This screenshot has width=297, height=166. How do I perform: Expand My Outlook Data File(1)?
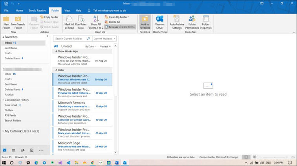coord(3,131)
